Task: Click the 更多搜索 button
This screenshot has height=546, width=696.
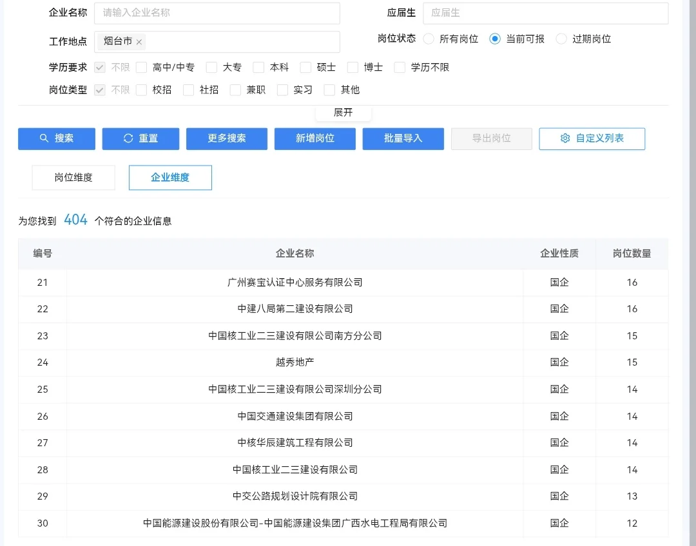Action: 227,139
